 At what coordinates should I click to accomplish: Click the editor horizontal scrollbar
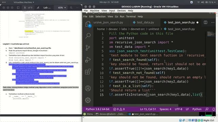[x=145, y=105]
